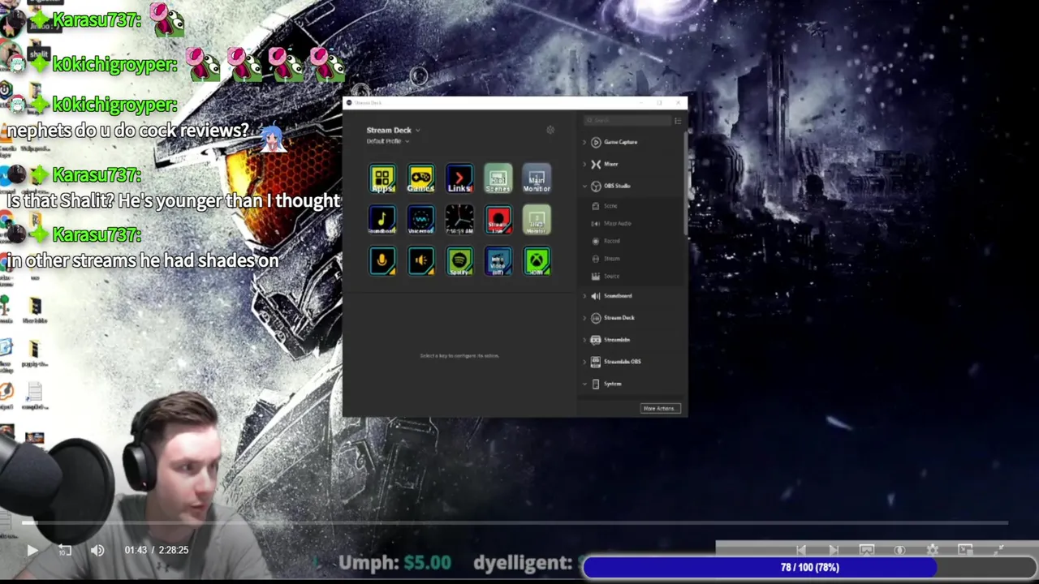1039x584 pixels.
Task: Rewind the video ten seconds
Action: click(65, 550)
